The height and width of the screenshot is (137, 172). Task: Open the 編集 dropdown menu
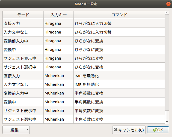[16, 130]
